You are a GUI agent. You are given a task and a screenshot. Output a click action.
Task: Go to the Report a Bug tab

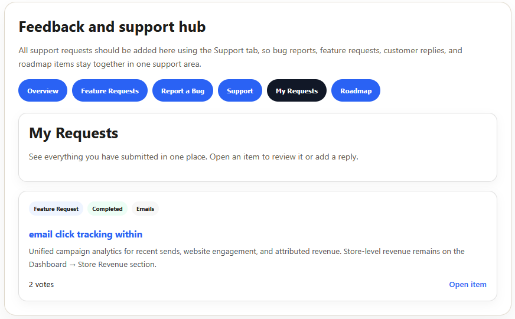[182, 90]
